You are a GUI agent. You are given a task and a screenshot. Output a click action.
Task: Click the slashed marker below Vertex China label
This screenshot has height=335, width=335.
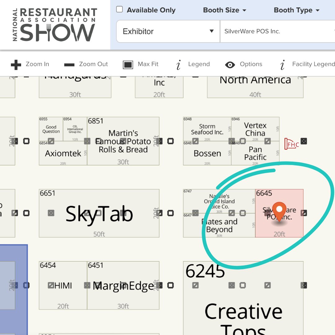click(267, 141)
